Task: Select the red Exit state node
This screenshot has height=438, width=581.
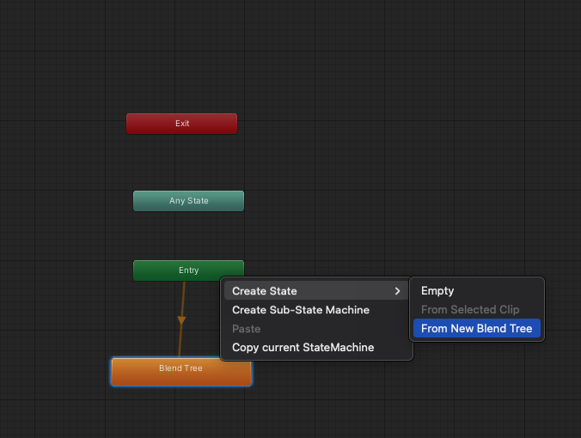Action: (x=181, y=124)
